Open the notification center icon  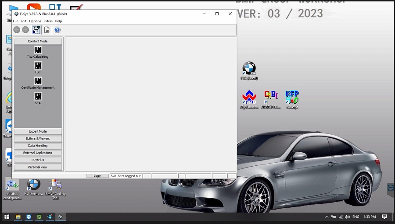(384, 217)
